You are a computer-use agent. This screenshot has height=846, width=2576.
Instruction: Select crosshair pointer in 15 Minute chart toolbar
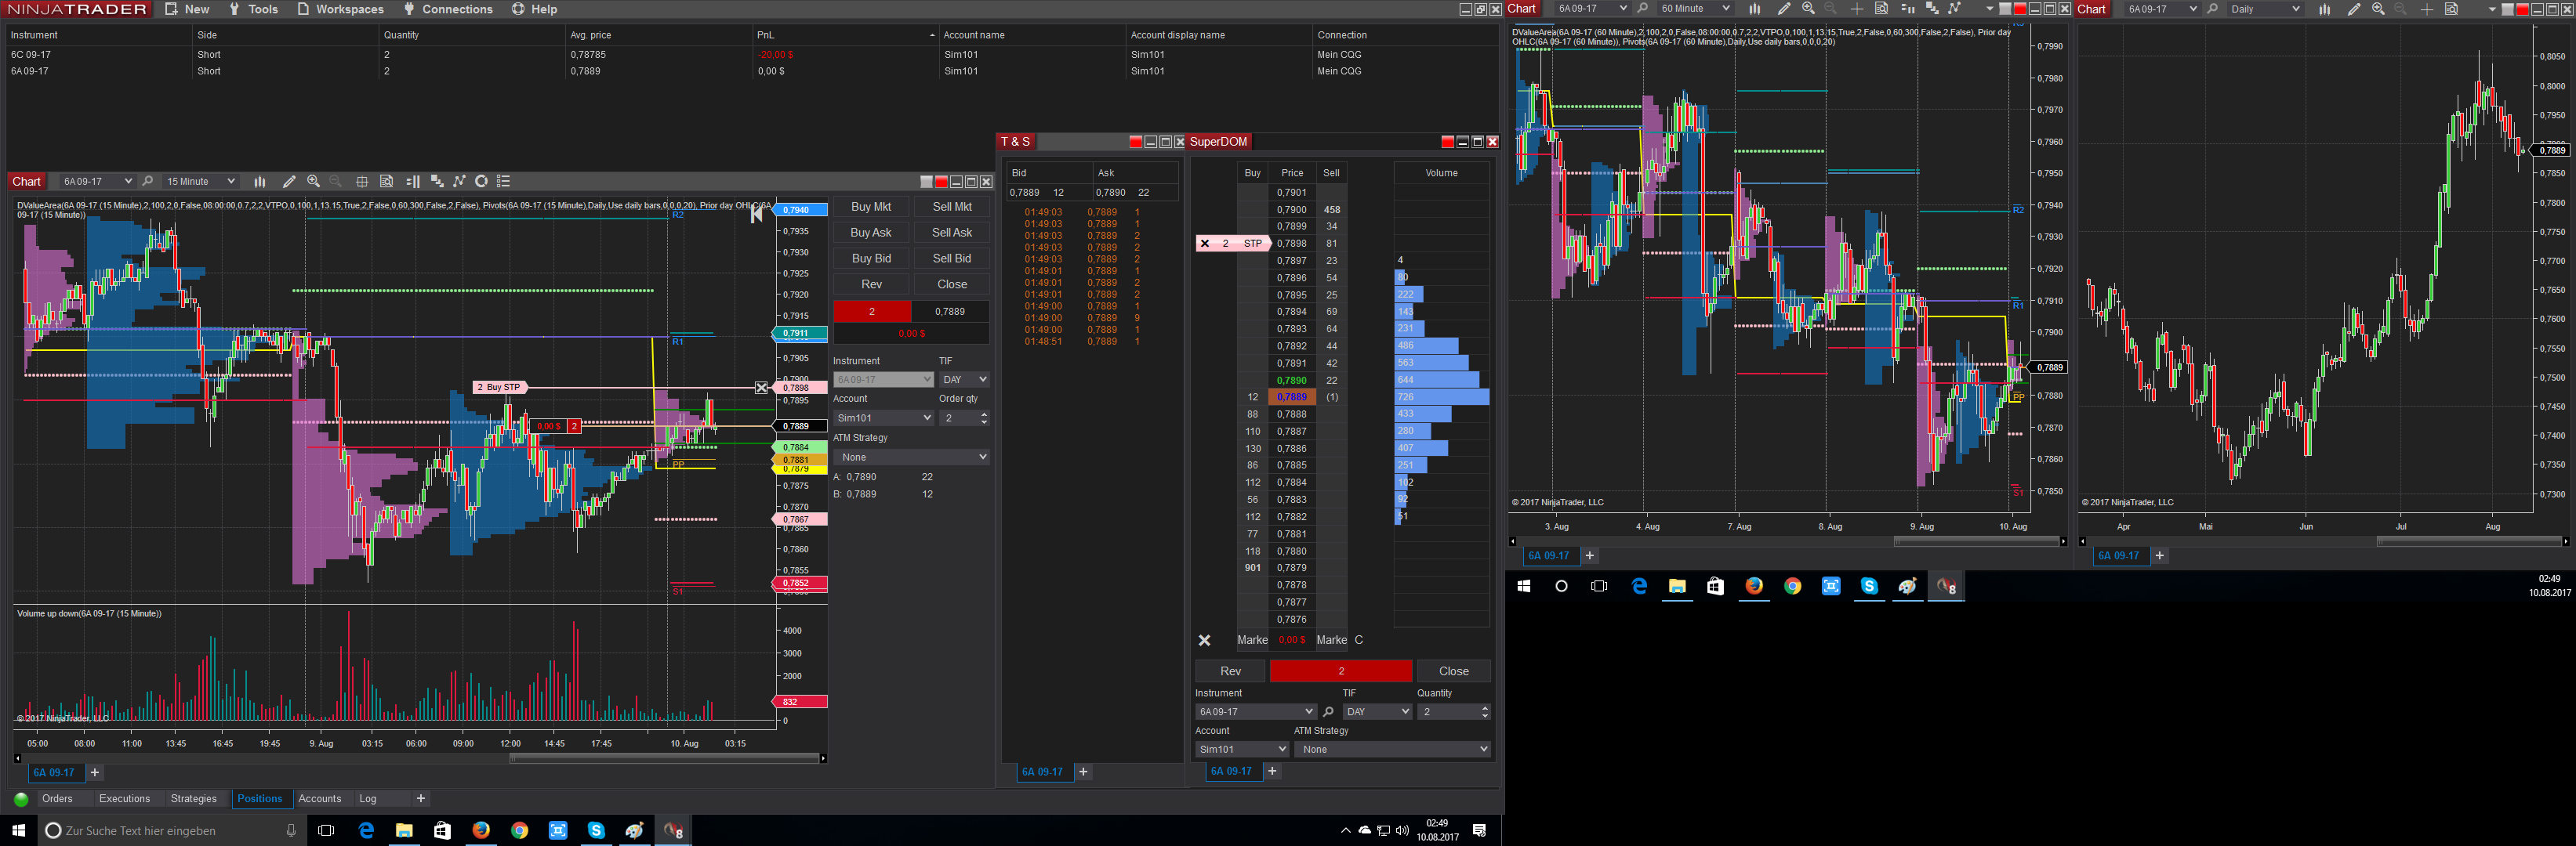pos(362,182)
